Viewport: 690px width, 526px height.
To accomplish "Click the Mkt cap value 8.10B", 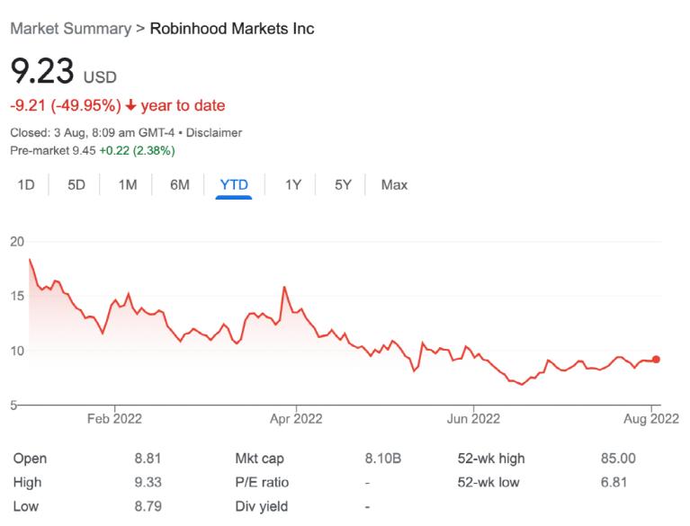I will pos(382,459).
